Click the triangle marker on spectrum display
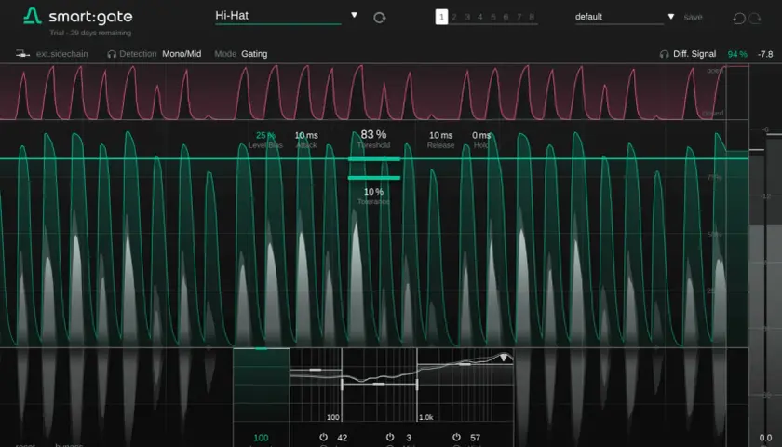Screen dimensions: 782x447 pos(504,358)
